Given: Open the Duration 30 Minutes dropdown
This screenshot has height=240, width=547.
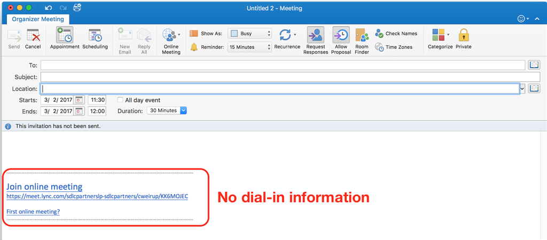Looking at the screenshot, I should click(x=167, y=111).
